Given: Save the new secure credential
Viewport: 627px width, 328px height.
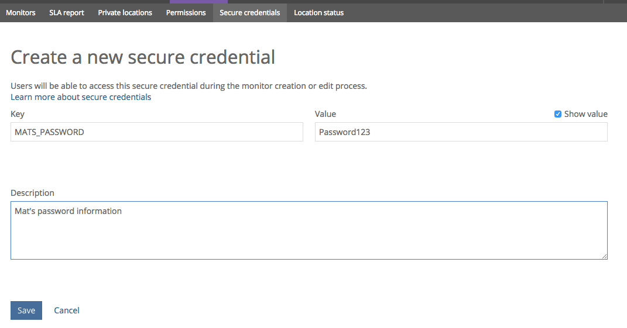Looking at the screenshot, I should coord(26,310).
